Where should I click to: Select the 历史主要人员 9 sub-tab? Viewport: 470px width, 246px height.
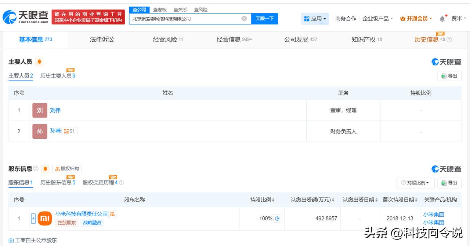(x=58, y=76)
